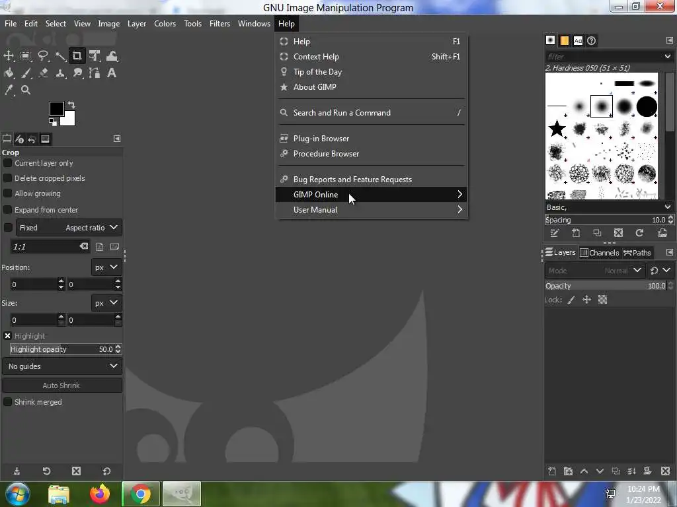
Task: Open the Fonts tab in brushes dock
Action: (x=578, y=40)
